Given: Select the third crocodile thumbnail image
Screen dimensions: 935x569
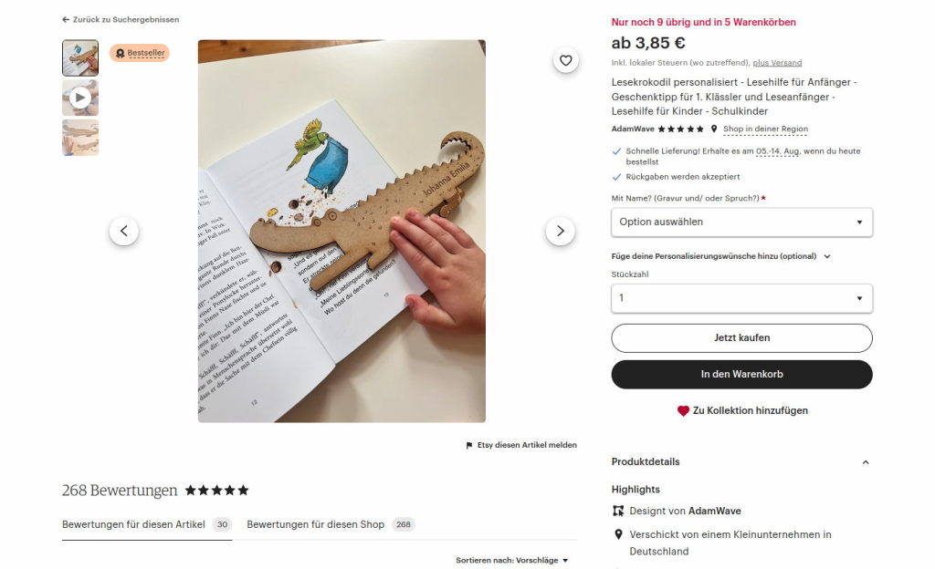Looking at the screenshot, I should pyautogui.click(x=80, y=138).
